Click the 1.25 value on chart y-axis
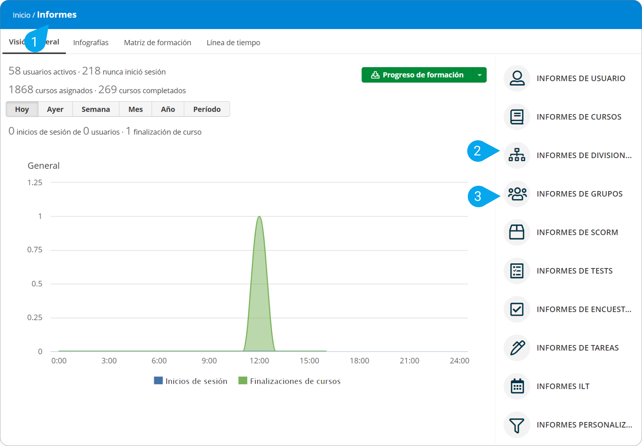 pos(35,183)
